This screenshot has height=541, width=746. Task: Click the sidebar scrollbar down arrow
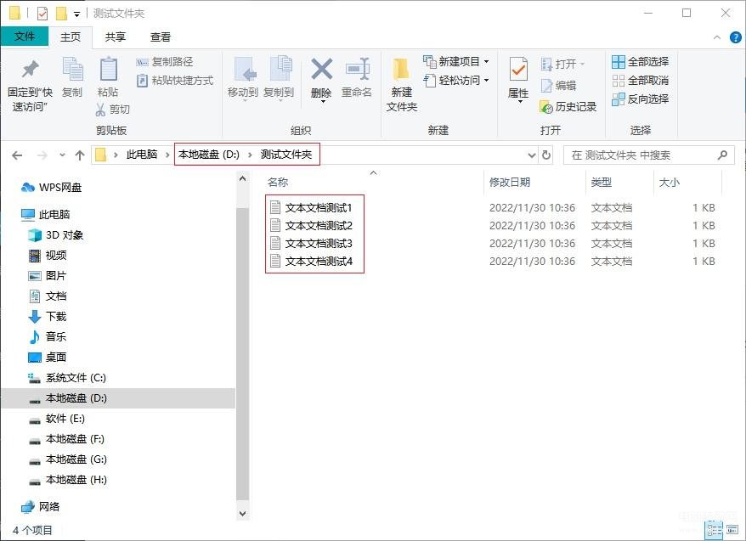[242, 514]
